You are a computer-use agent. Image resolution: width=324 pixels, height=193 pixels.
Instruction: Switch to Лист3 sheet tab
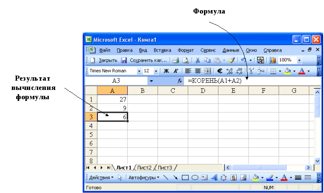pos(165,168)
